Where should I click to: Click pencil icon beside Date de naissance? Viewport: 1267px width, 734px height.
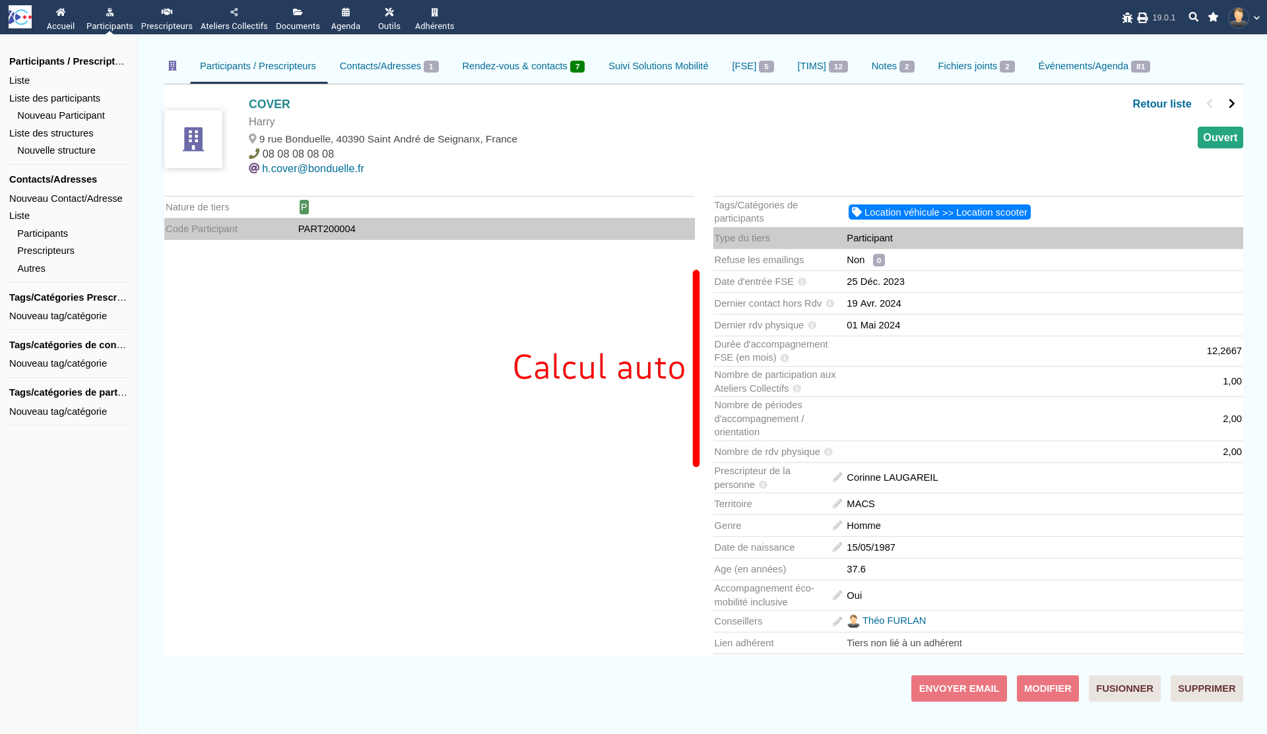pyautogui.click(x=837, y=547)
